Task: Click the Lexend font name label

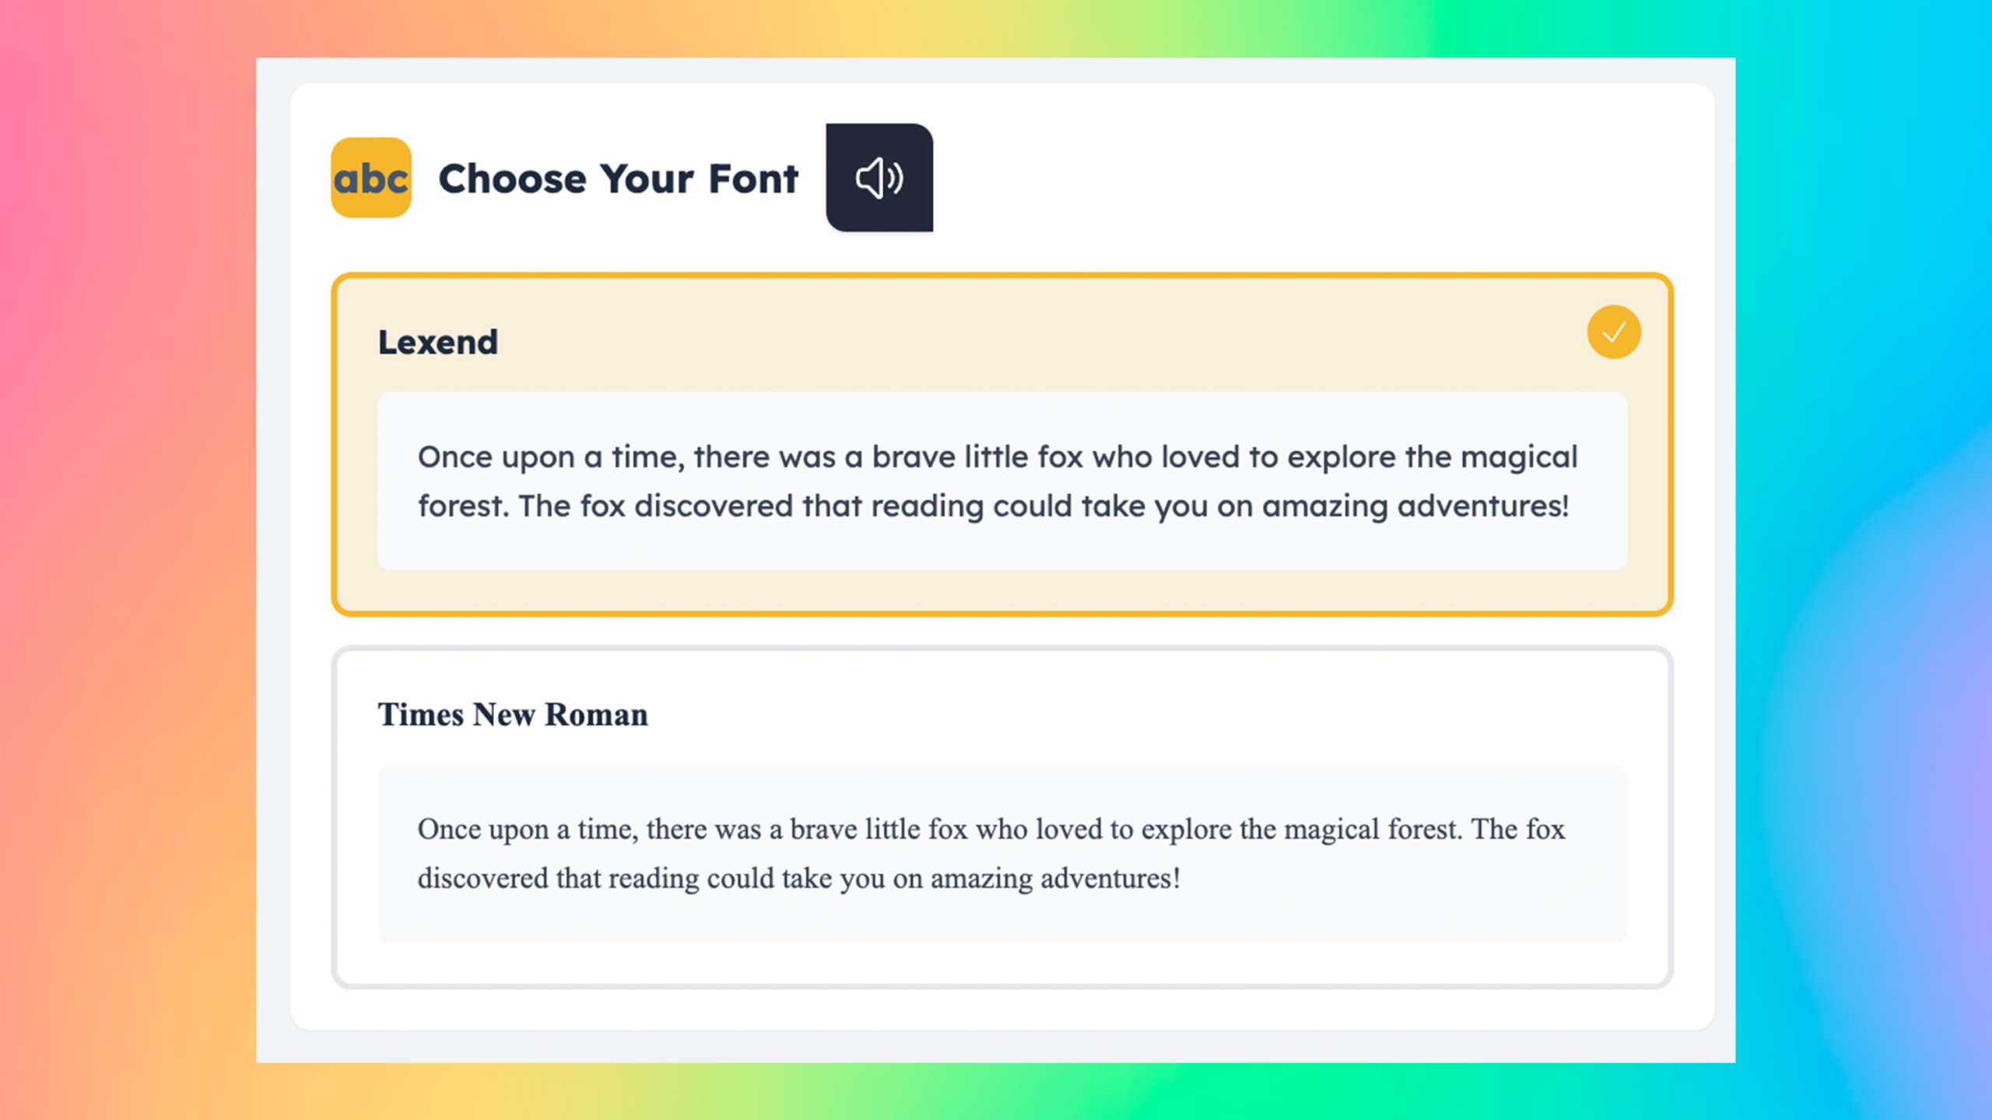Action: (438, 342)
